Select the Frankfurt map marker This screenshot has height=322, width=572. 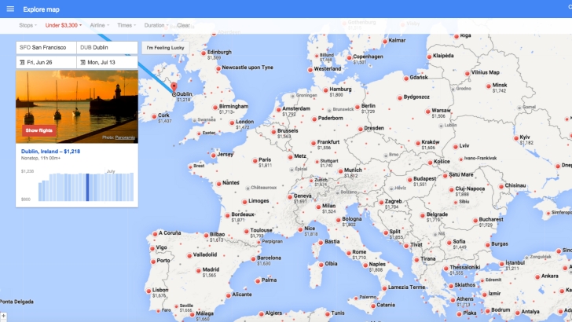point(313,143)
